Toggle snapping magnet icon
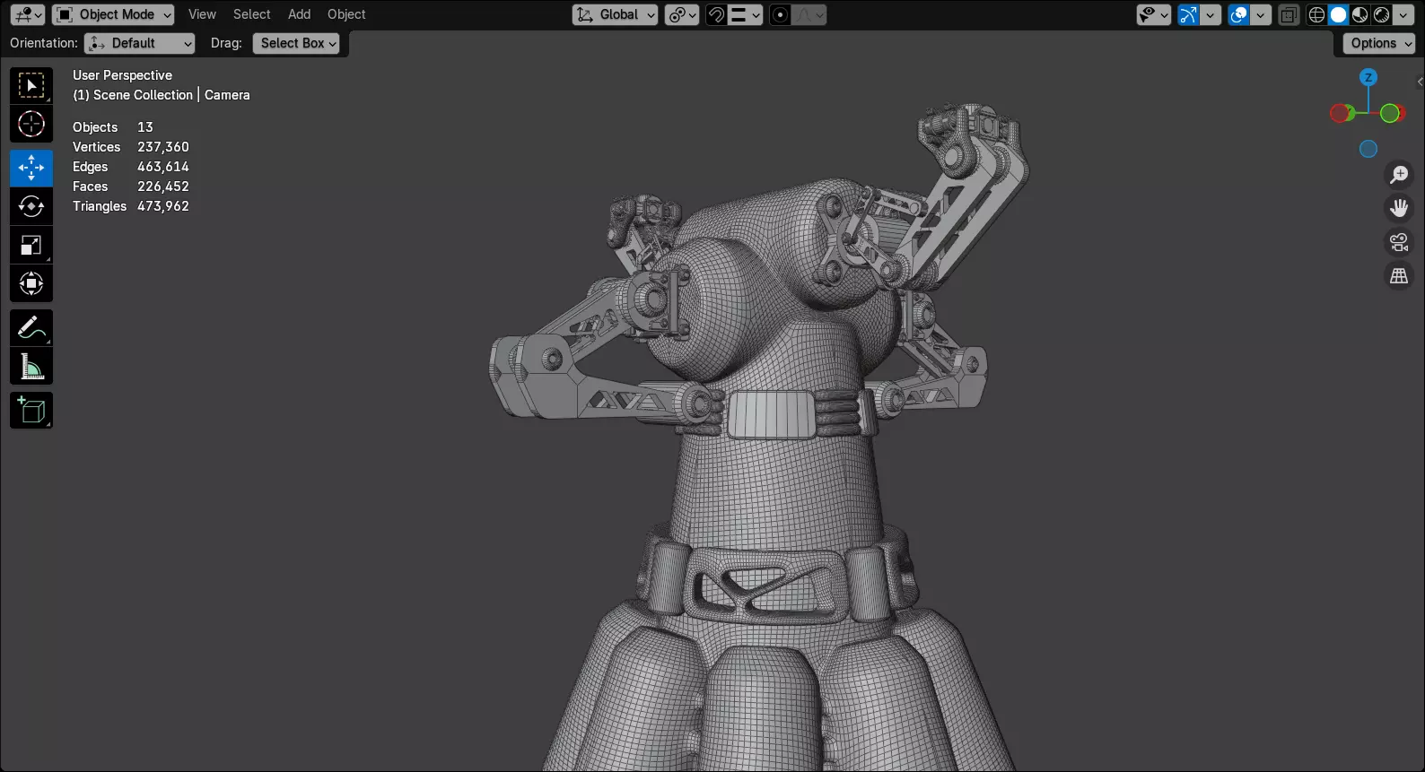This screenshot has height=772, width=1425. (x=716, y=14)
